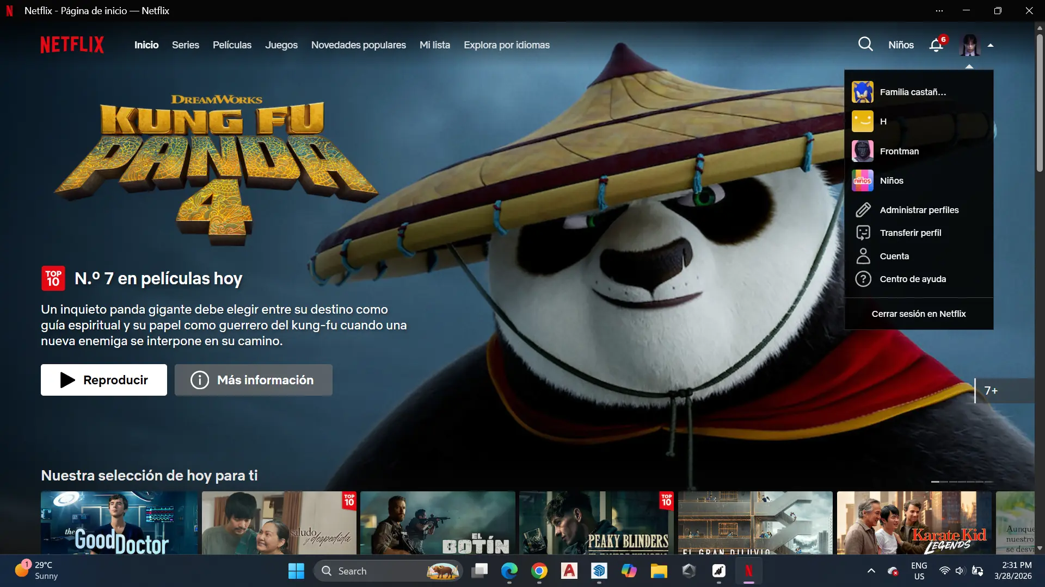Open Task View on taskbar

(480, 571)
